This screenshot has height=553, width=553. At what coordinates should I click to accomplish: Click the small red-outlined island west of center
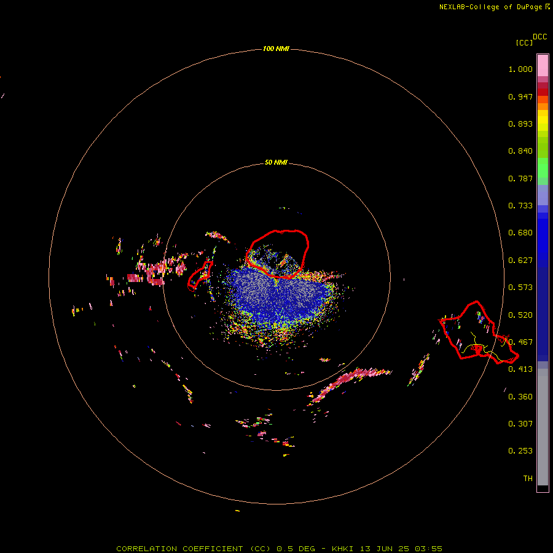[x=200, y=276]
